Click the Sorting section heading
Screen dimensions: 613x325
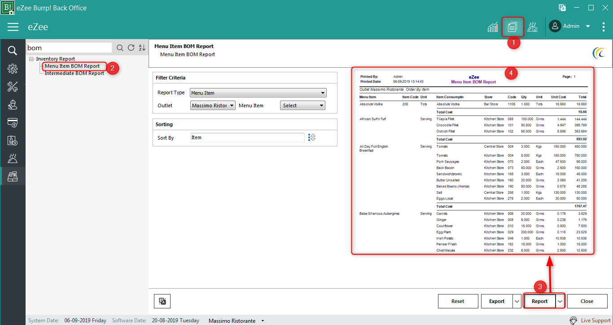[164, 124]
